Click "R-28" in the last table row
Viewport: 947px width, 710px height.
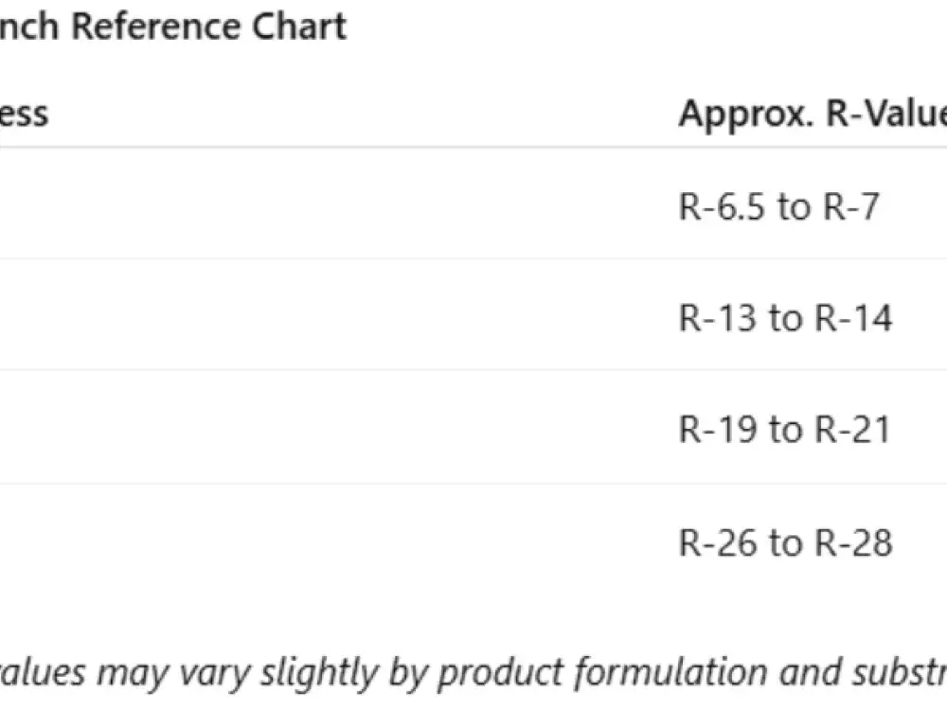(x=853, y=542)
